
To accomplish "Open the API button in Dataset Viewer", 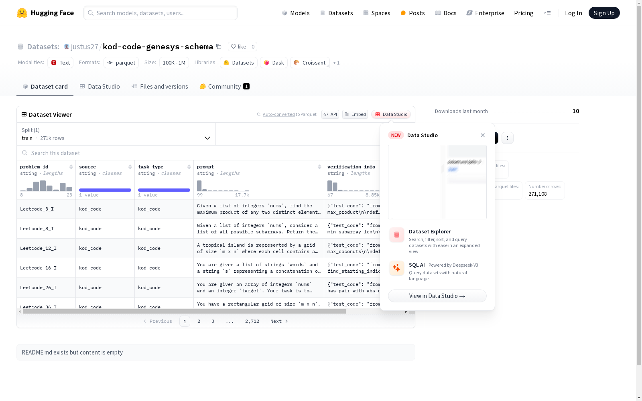I will click(330, 114).
